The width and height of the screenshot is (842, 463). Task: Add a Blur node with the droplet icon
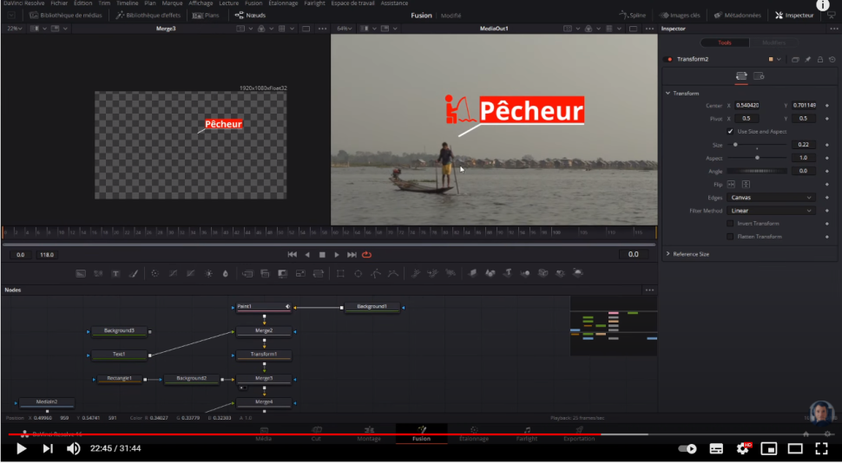226,274
